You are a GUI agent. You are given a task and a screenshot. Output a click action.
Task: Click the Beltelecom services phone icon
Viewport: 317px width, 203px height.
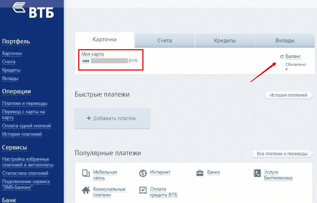pos(257,173)
